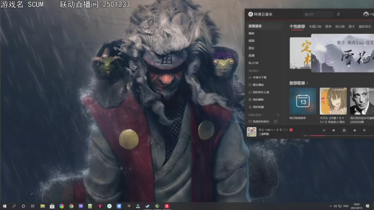The width and height of the screenshot is (374, 210).
Task: Open 本地与下载 local downloads
Action: [x=258, y=77]
